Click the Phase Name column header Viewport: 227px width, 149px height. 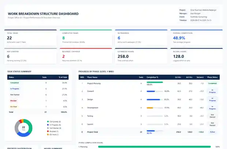(92, 77)
